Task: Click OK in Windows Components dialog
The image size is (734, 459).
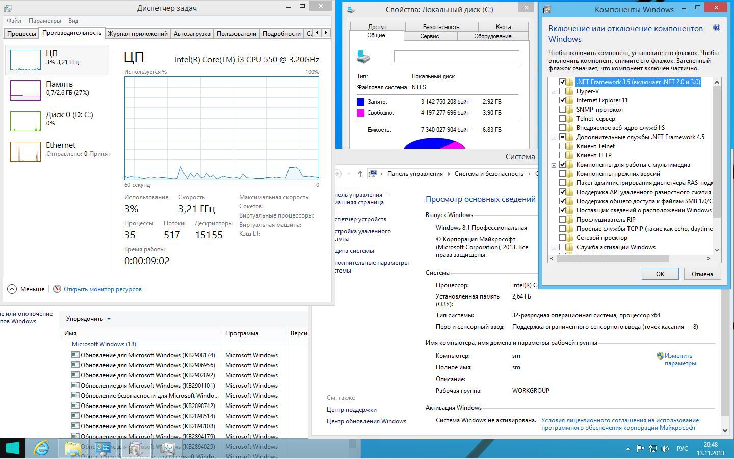Action: tap(660, 274)
